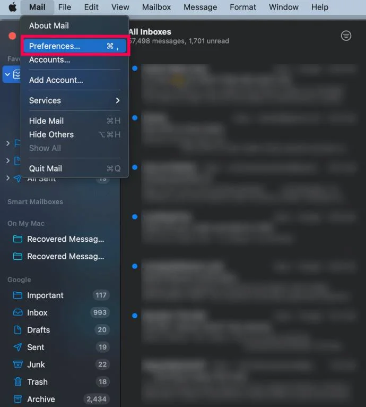366x407 pixels.
Task: Open the Important mailbox
Action: [60, 295]
